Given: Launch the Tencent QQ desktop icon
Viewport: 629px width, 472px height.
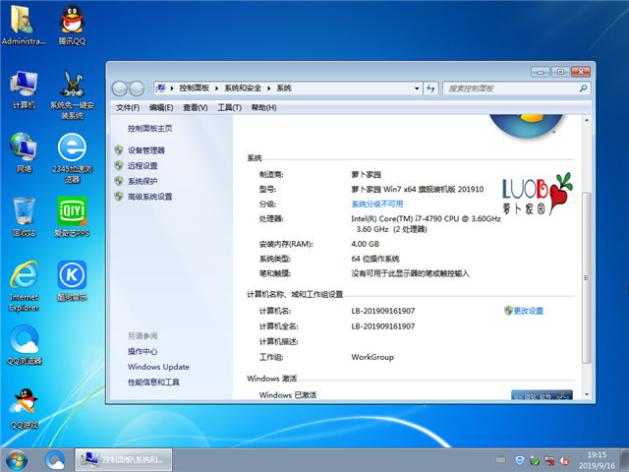Looking at the screenshot, I should click(x=72, y=25).
